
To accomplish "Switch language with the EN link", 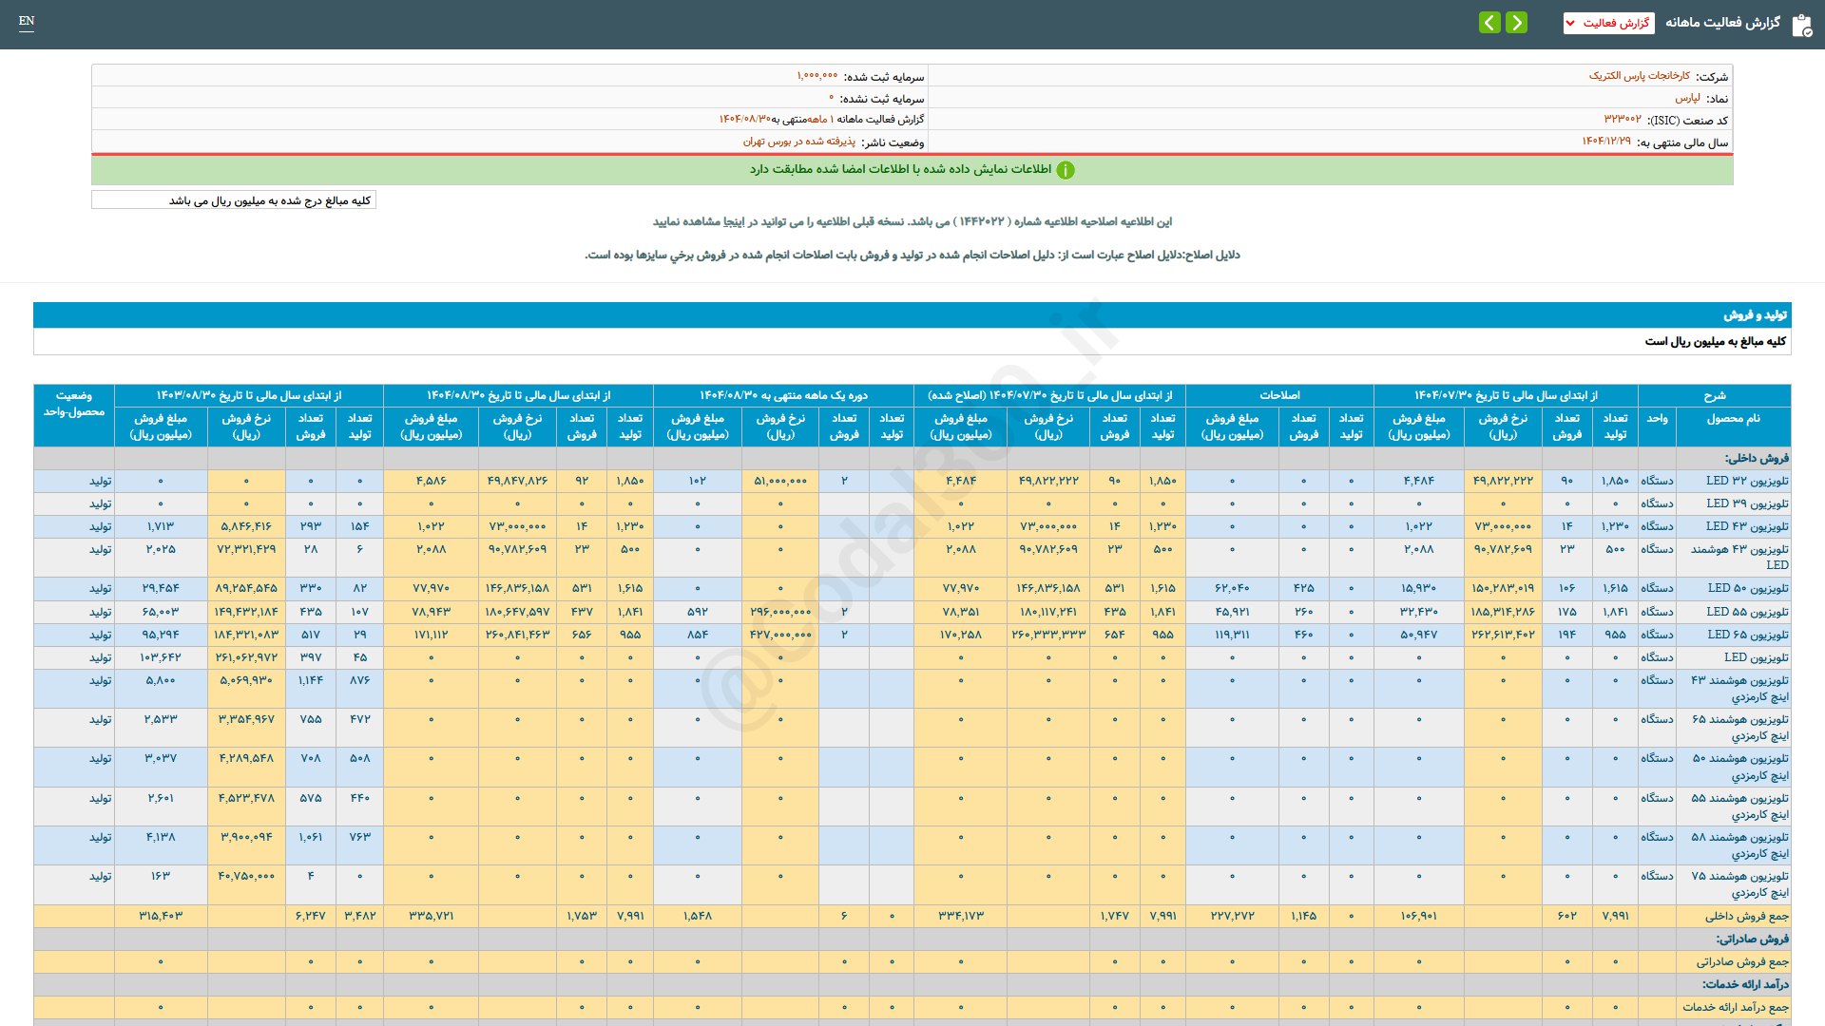I will (x=27, y=21).
